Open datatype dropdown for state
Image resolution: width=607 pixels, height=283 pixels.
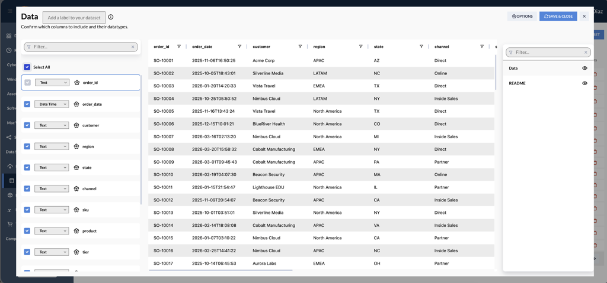point(52,168)
